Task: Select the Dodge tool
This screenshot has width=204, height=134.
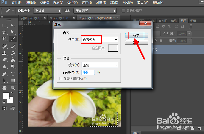Action: [13, 66]
